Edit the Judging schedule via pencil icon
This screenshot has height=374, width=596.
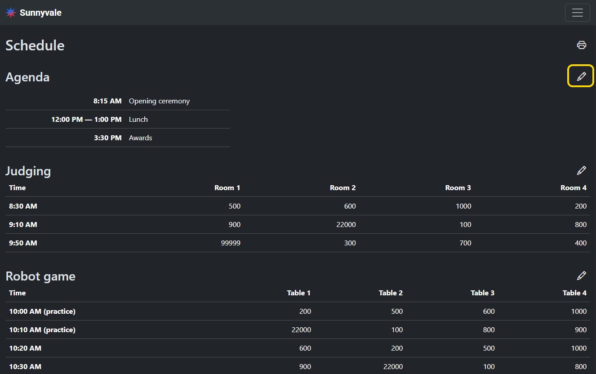click(581, 171)
